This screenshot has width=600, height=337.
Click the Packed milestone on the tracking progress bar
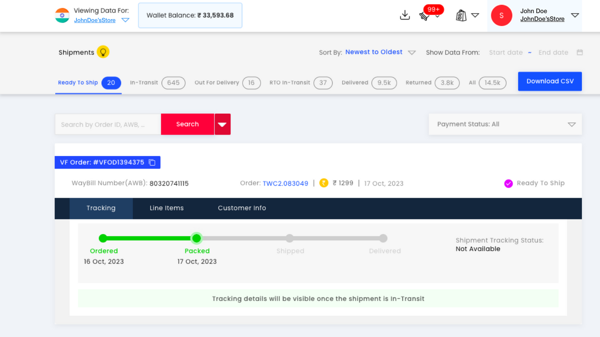pyautogui.click(x=196, y=238)
